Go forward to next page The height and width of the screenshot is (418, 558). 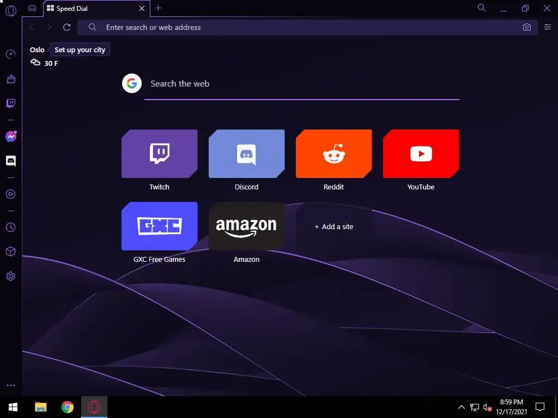[49, 27]
